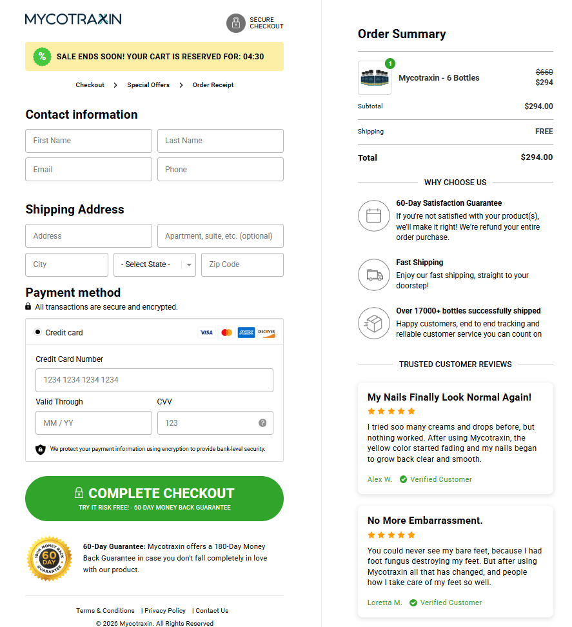Select the Visa card icon

coord(206,332)
